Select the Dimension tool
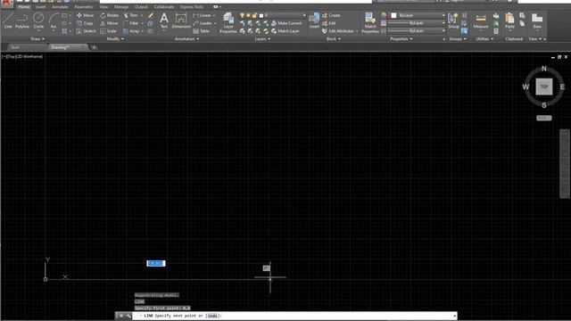Viewport: 571px width, 321px height. (x=181, y=21)
